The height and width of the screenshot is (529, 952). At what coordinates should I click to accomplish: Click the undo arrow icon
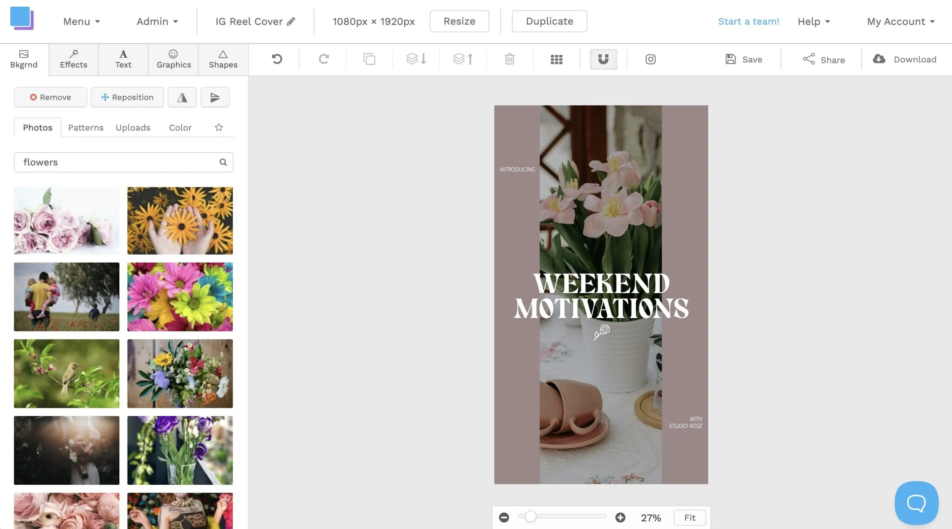[x=277, y=59]
